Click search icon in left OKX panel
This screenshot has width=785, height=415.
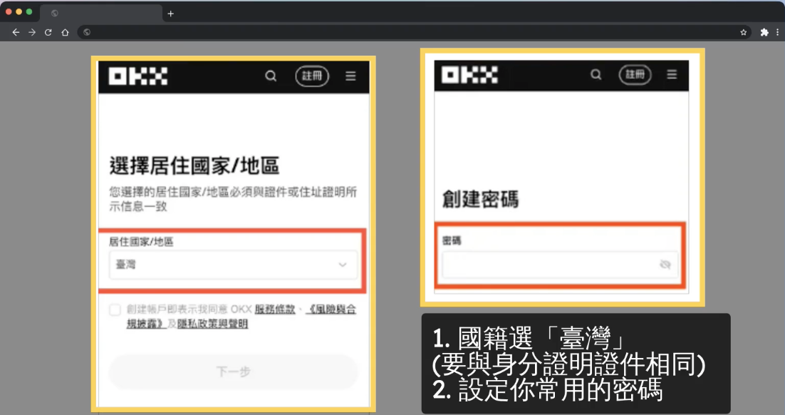click(x=271, y=76)
